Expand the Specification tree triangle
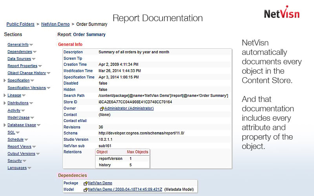Screen dimensions: 314x196 [x=4, y=80]
